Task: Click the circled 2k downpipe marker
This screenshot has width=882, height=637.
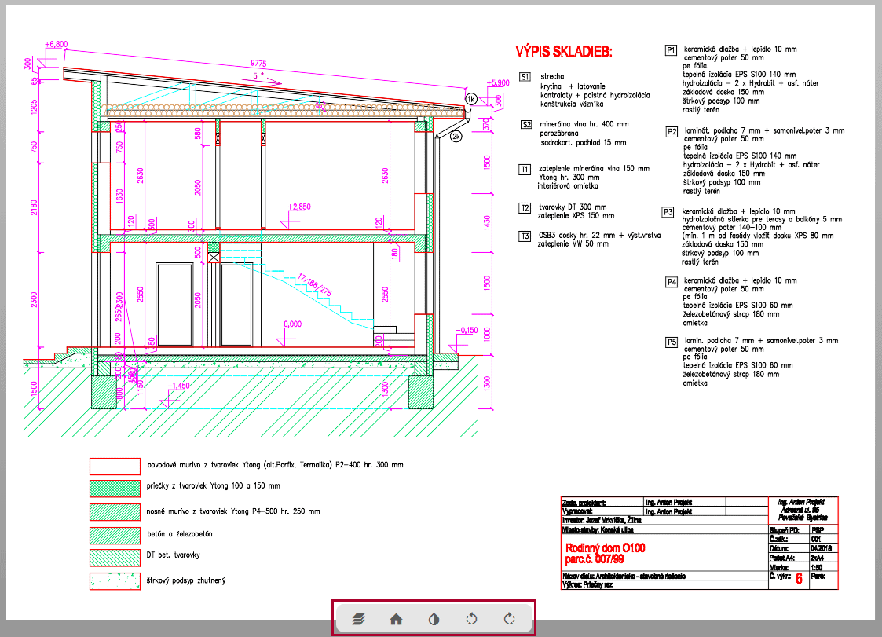Action: (456, 137)
